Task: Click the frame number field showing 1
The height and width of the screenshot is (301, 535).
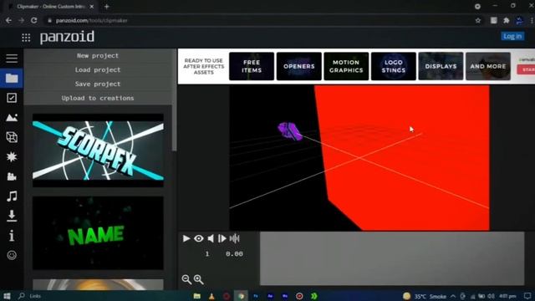Action: [x=207, y=254]
